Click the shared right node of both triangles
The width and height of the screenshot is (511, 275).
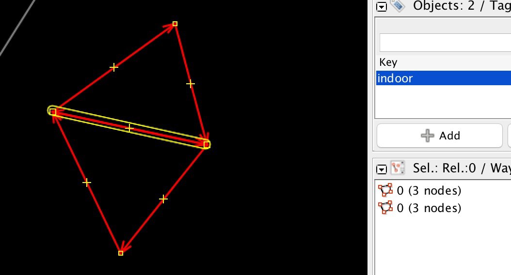tap(206, 144)
